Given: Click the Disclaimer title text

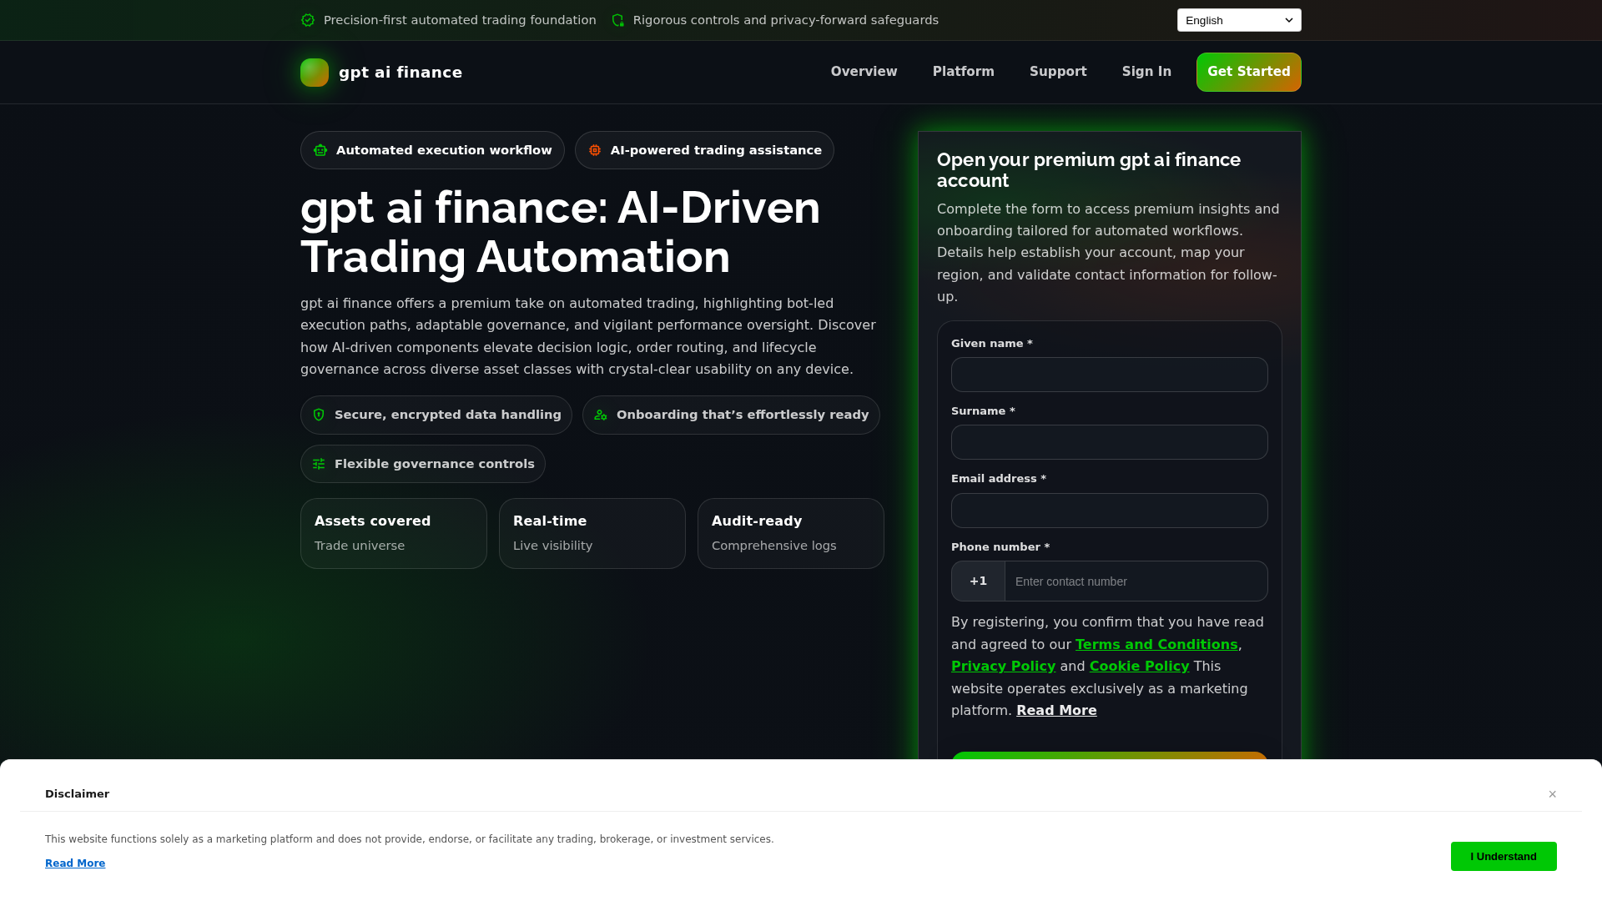Looking at the screenshot, I should [77, 794].
